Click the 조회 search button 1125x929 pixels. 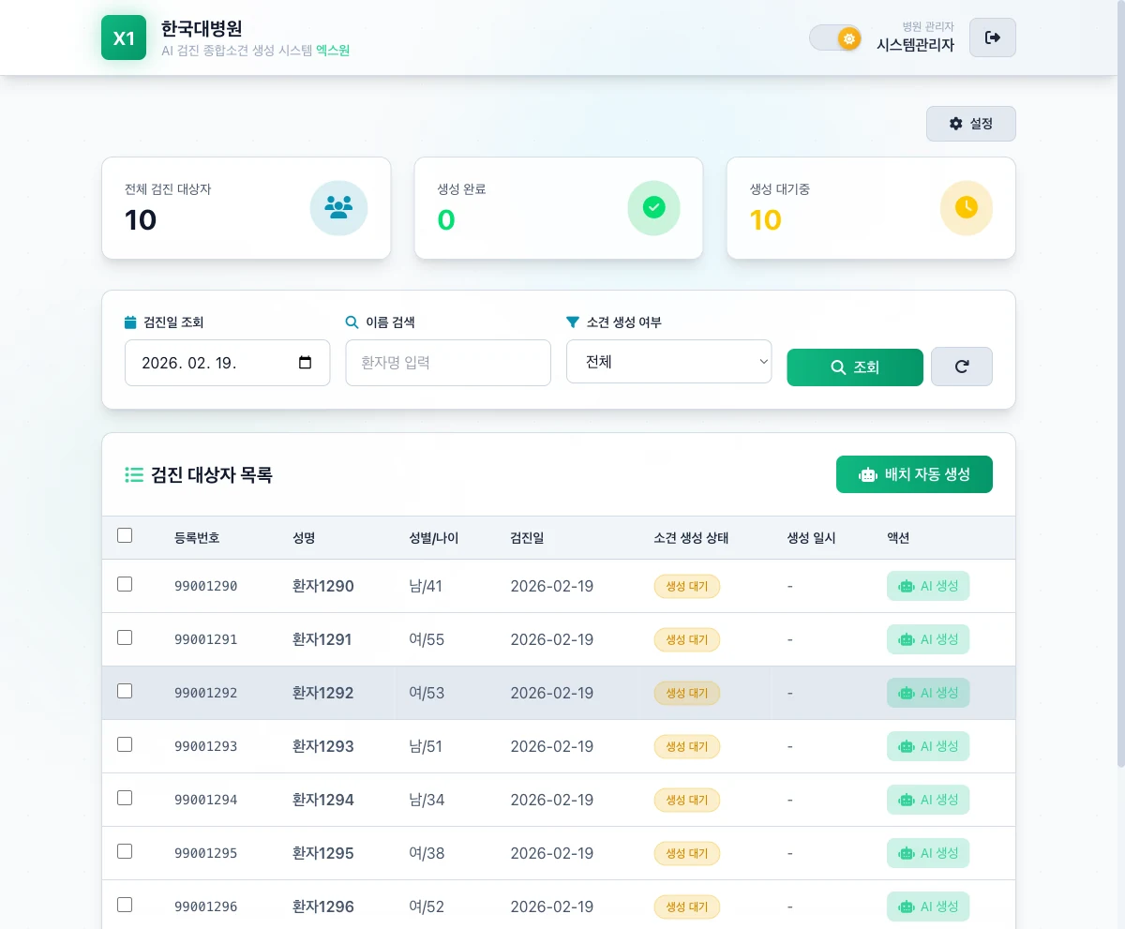click(855, 367)
